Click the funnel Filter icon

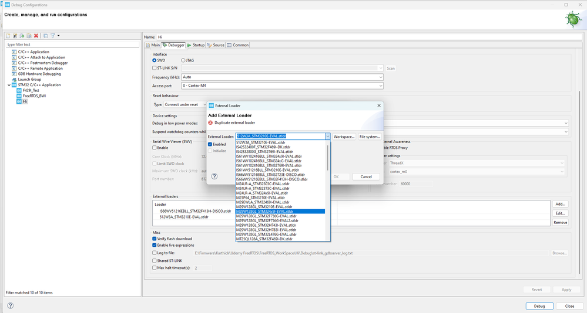click(53, 36)
